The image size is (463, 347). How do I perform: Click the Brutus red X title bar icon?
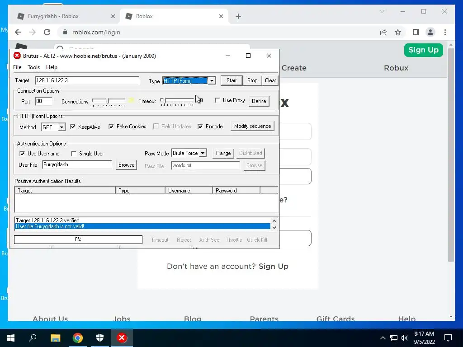[x=17, y=56]
